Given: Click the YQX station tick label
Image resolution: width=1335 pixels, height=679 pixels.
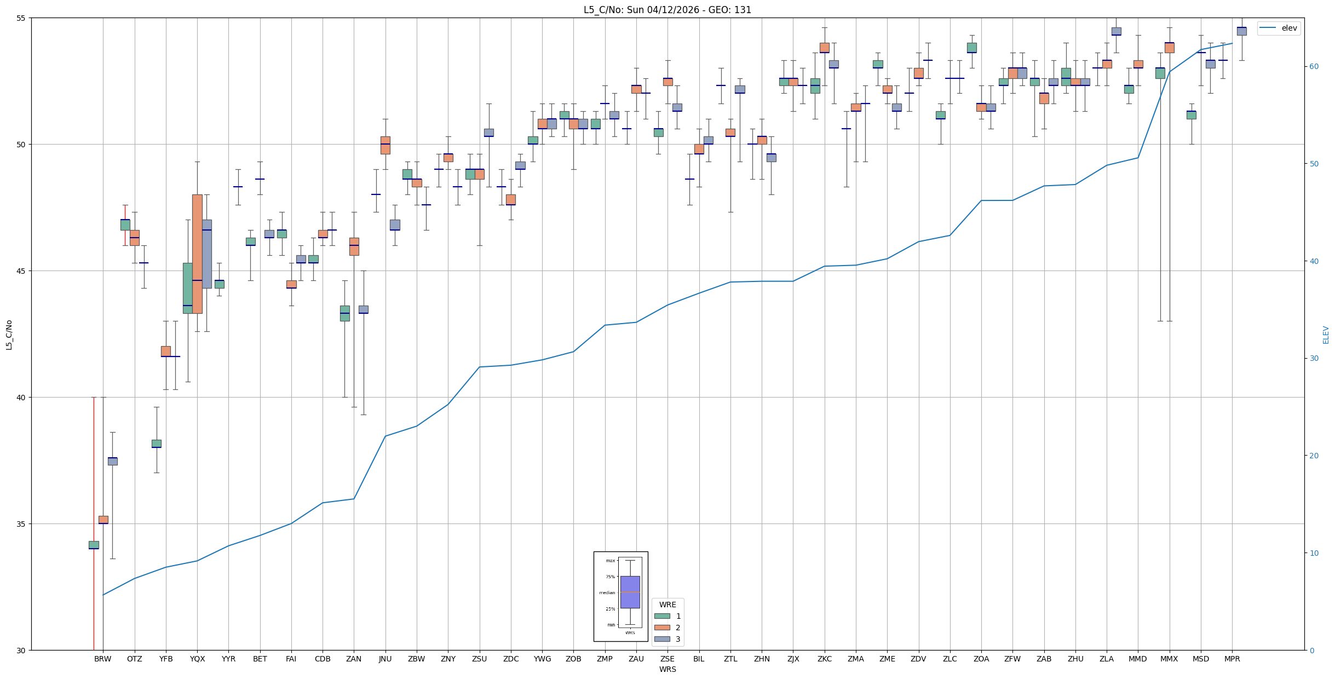Looking at the screenshot, I should pos(197,659).
